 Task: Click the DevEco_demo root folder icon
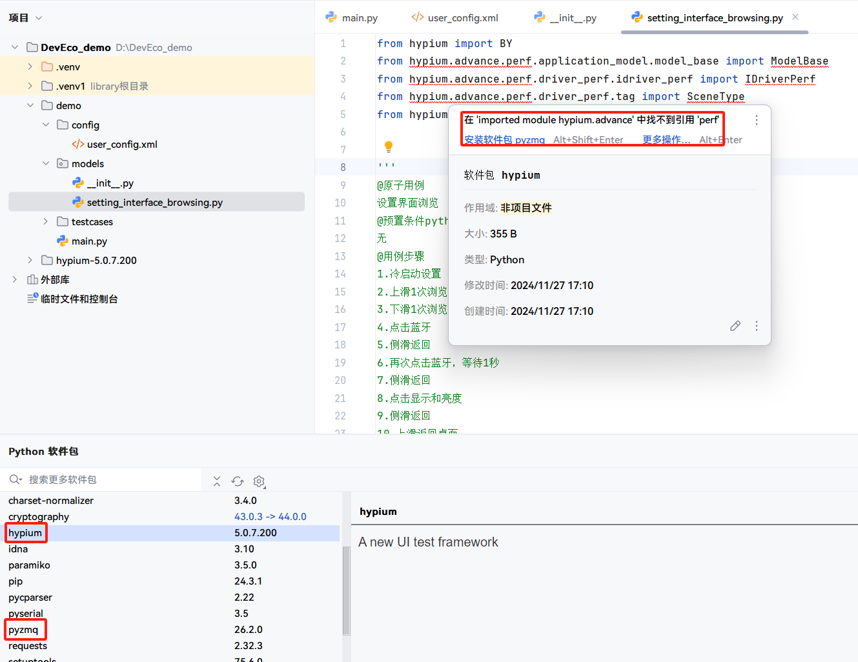(x=32, y=47)
